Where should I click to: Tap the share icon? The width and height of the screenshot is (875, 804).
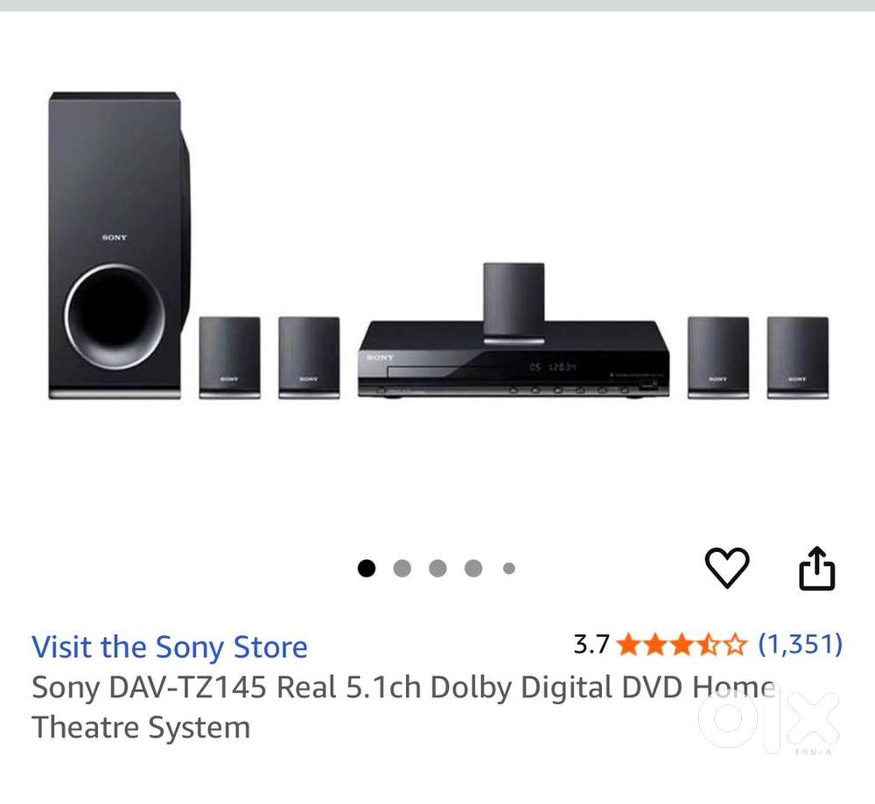pos(816,569)
